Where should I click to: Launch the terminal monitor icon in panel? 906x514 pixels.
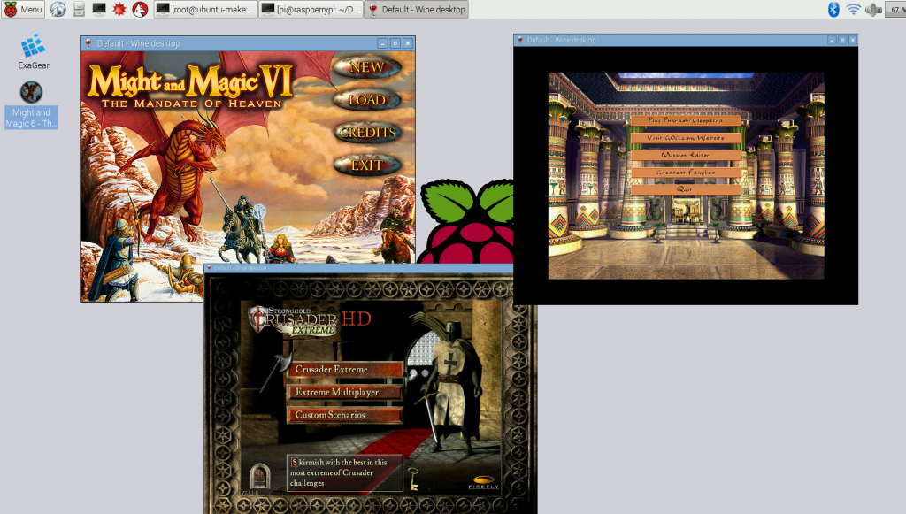99,9
